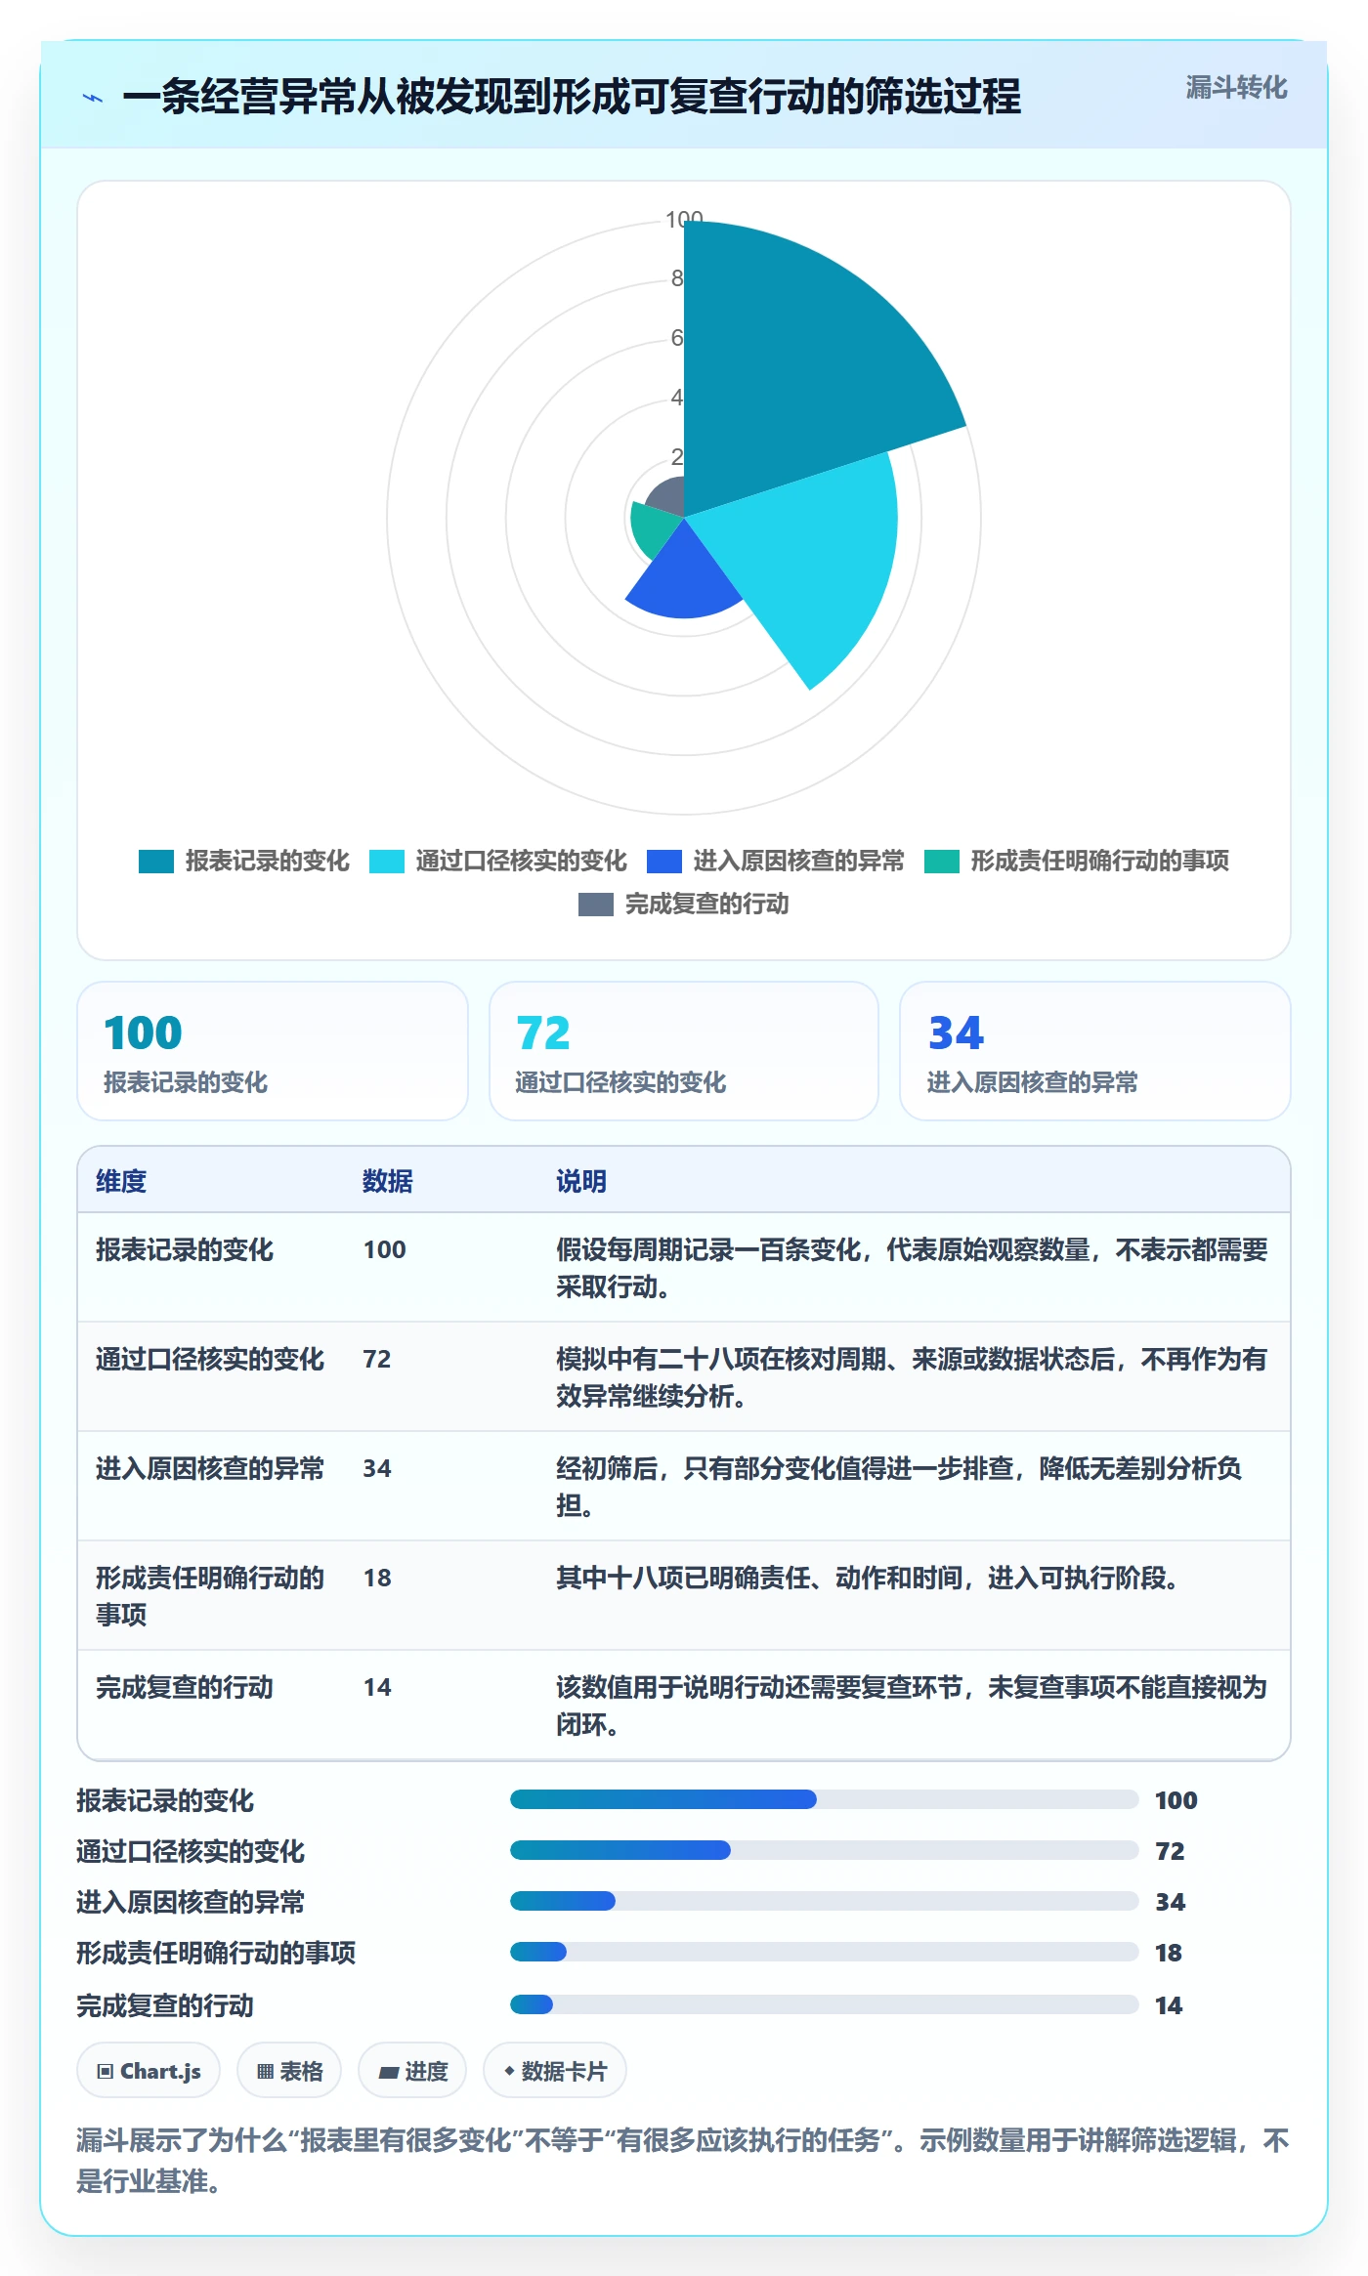This screenshot has width=1368, height=2276.
Task: Open the data card showing 100
Action: tap(273, 1051)
